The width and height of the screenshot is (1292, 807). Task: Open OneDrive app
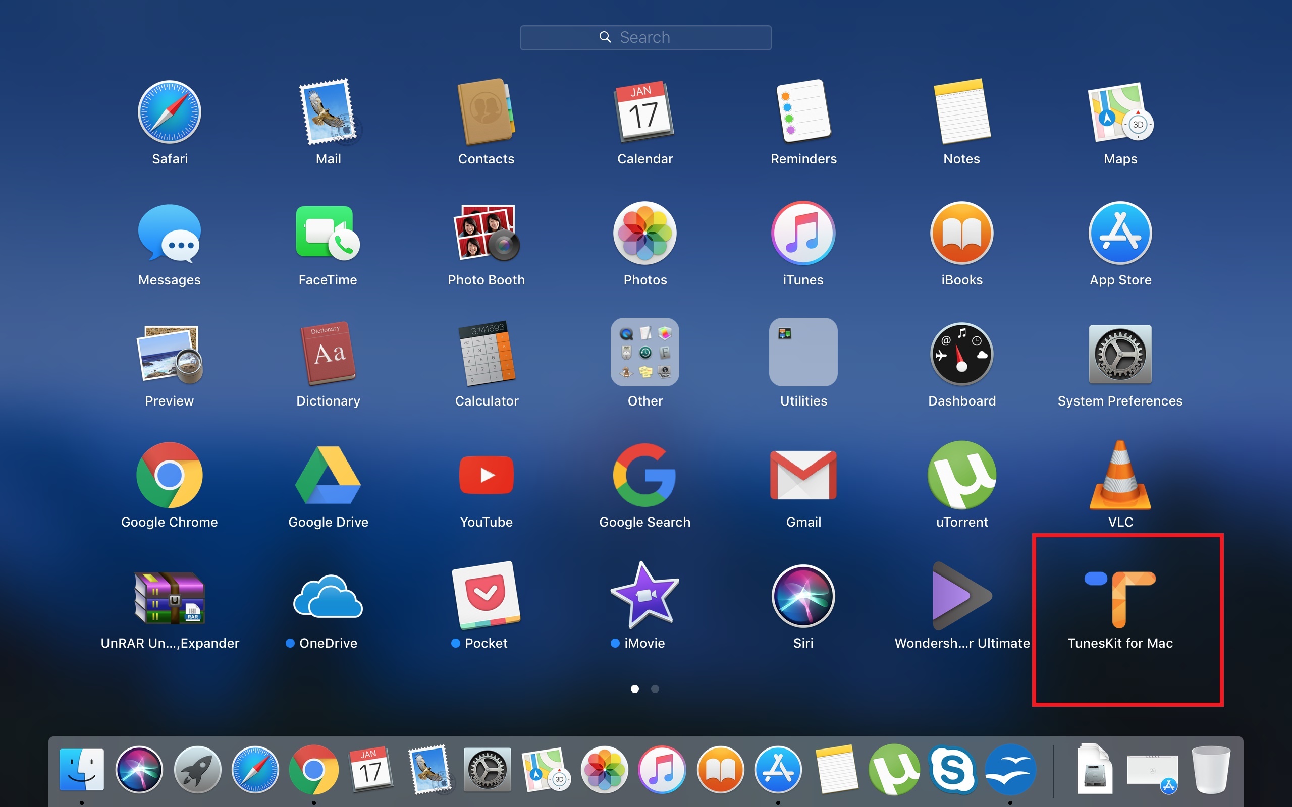[328, 596]
